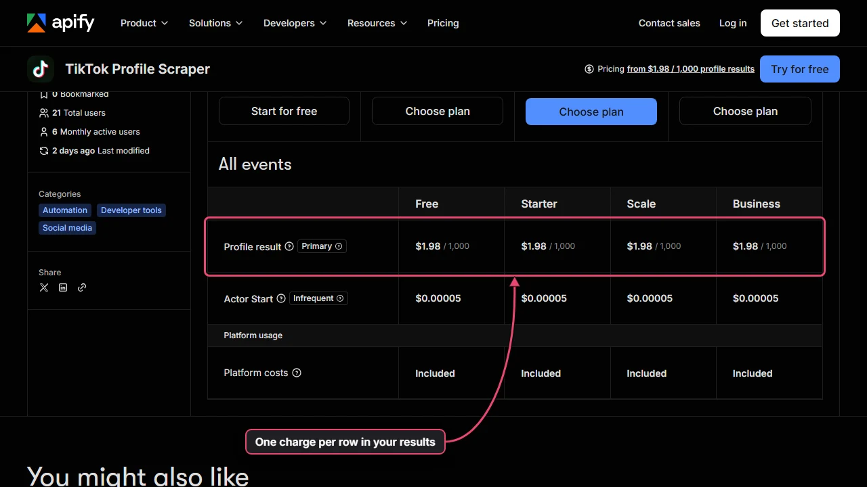Select the Social media category tag
This screenshot has height=487, width=867.
click(67, 228)
